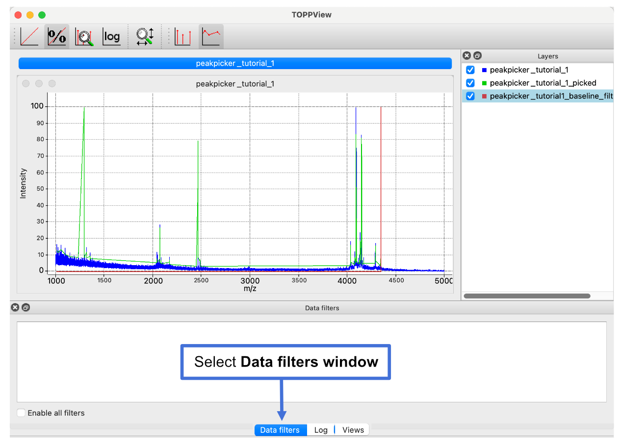Hide the peakpicker_tutorial_1_picked layer
621x445 pixels.
point(470,83)
